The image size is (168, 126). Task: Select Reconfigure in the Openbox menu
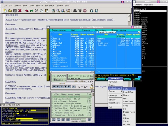pyautogui.click(x=115, y=103)
